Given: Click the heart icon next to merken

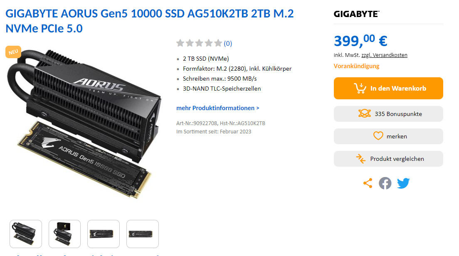Looking at the screenshot, I should [378, 136].
